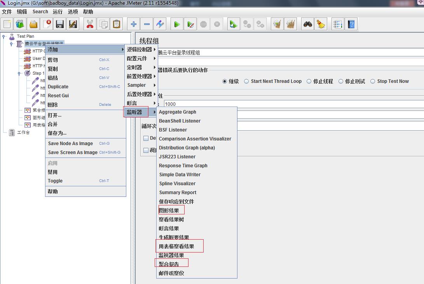
Task: Select the 工作台 tree item
Action: coord(23,132)
